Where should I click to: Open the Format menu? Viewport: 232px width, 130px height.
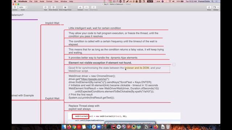[49, 1]
